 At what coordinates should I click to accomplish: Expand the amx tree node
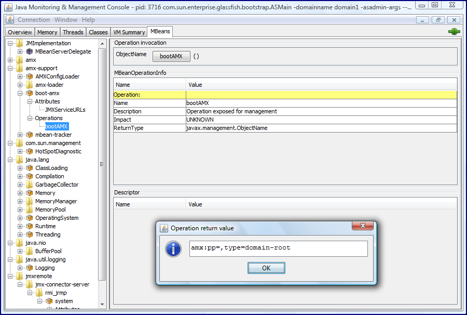click(x=11, y=60)
